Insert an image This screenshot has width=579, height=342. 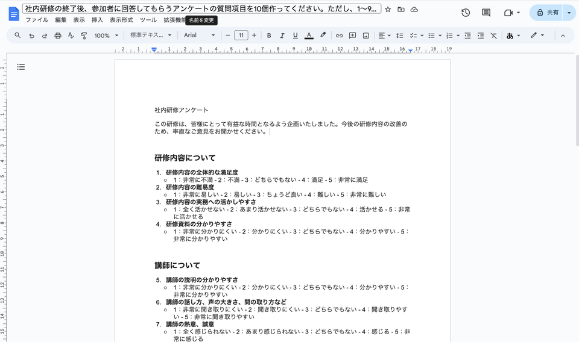point(366,36)
